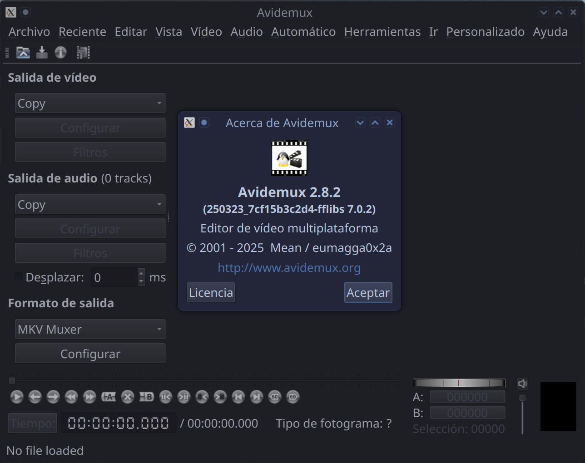Go to the previous frame with left arrow
This screenshot has width=585, height=463.
coord(35,397)
